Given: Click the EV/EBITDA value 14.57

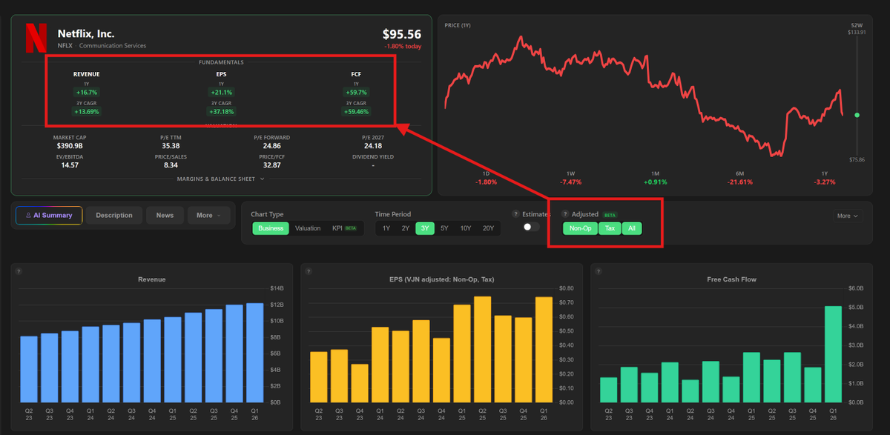Looking at the screenshot, I should 70,165.
